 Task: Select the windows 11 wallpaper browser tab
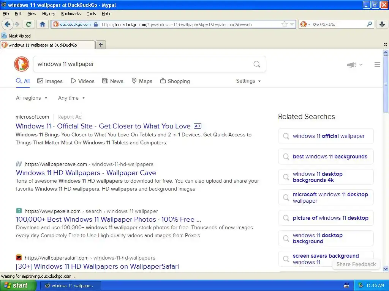tap(47, 45)
